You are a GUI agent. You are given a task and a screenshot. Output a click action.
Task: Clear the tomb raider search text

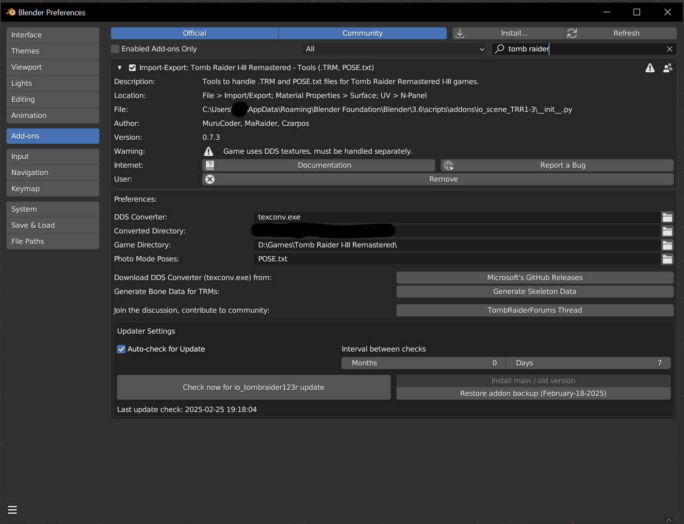(669, 49)
